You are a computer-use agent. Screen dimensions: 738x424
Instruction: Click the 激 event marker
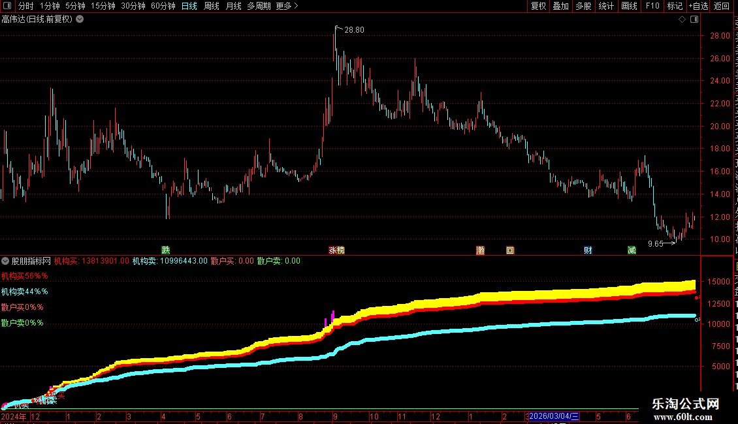pos(481,250)
